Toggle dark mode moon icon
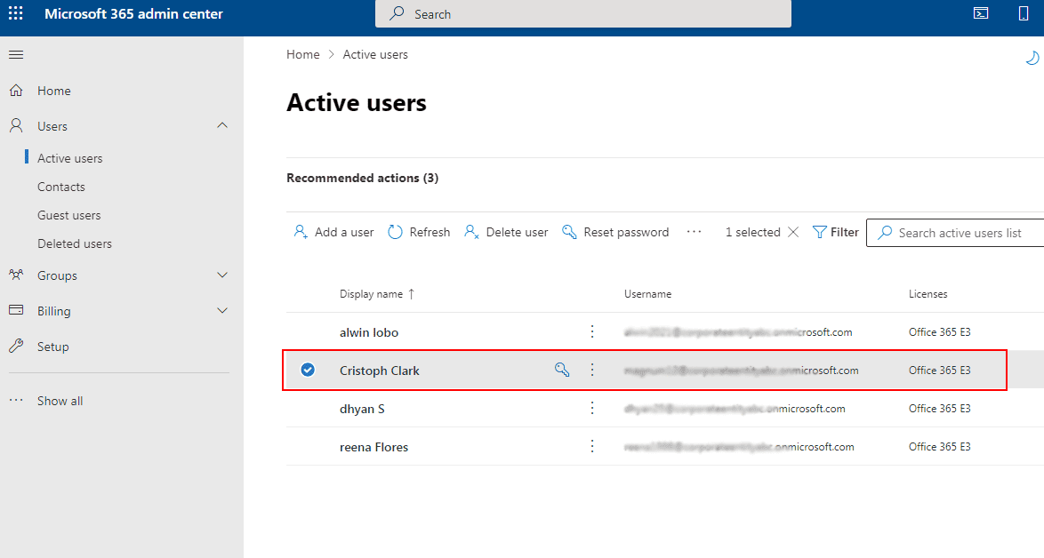Screen dimensions: 1044x558 coord(1032,58)
